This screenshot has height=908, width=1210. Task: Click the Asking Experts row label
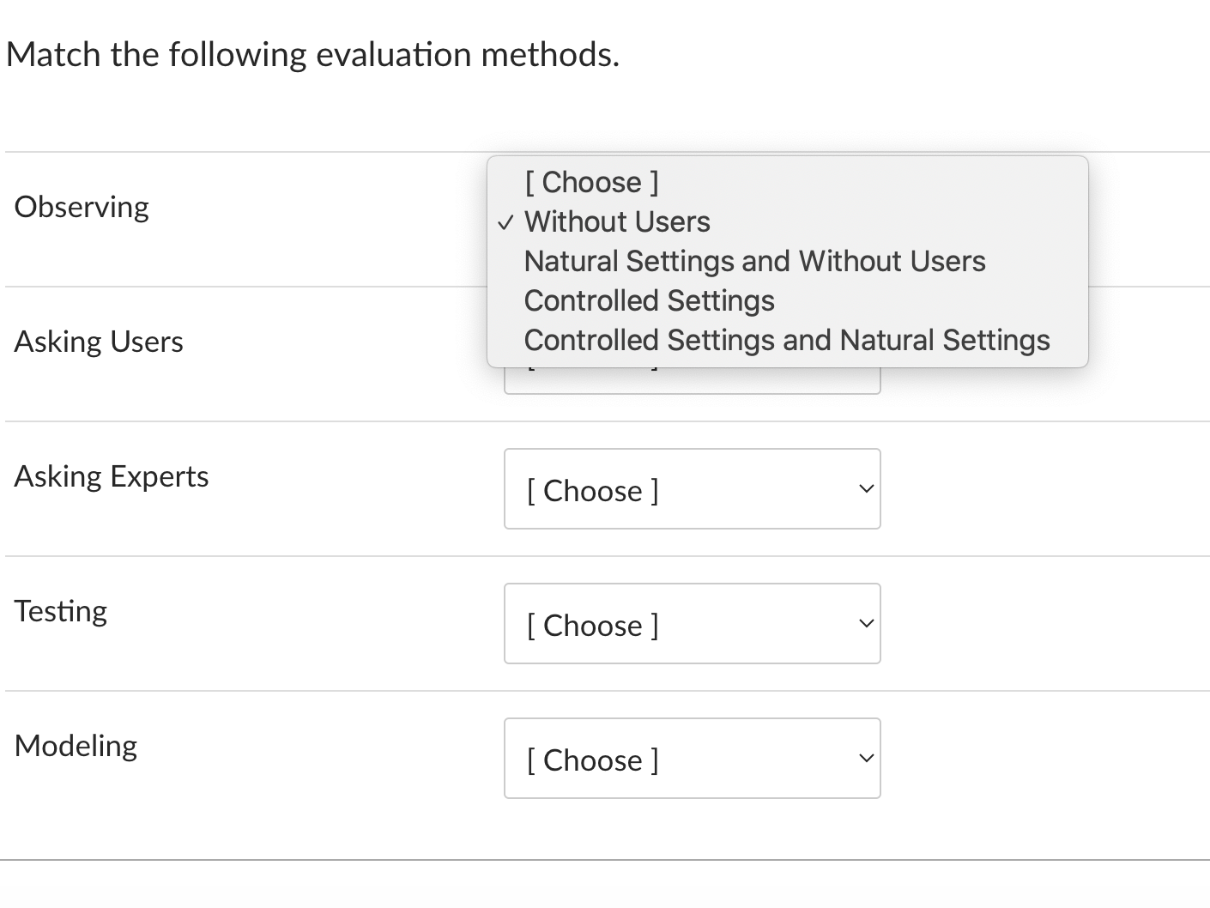(112, 475)
